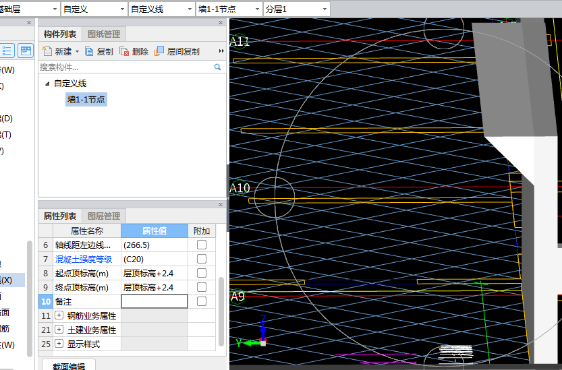562x370 pixels.
Task: Click the (C20) concrete grade value
Action: coord(154,259)
